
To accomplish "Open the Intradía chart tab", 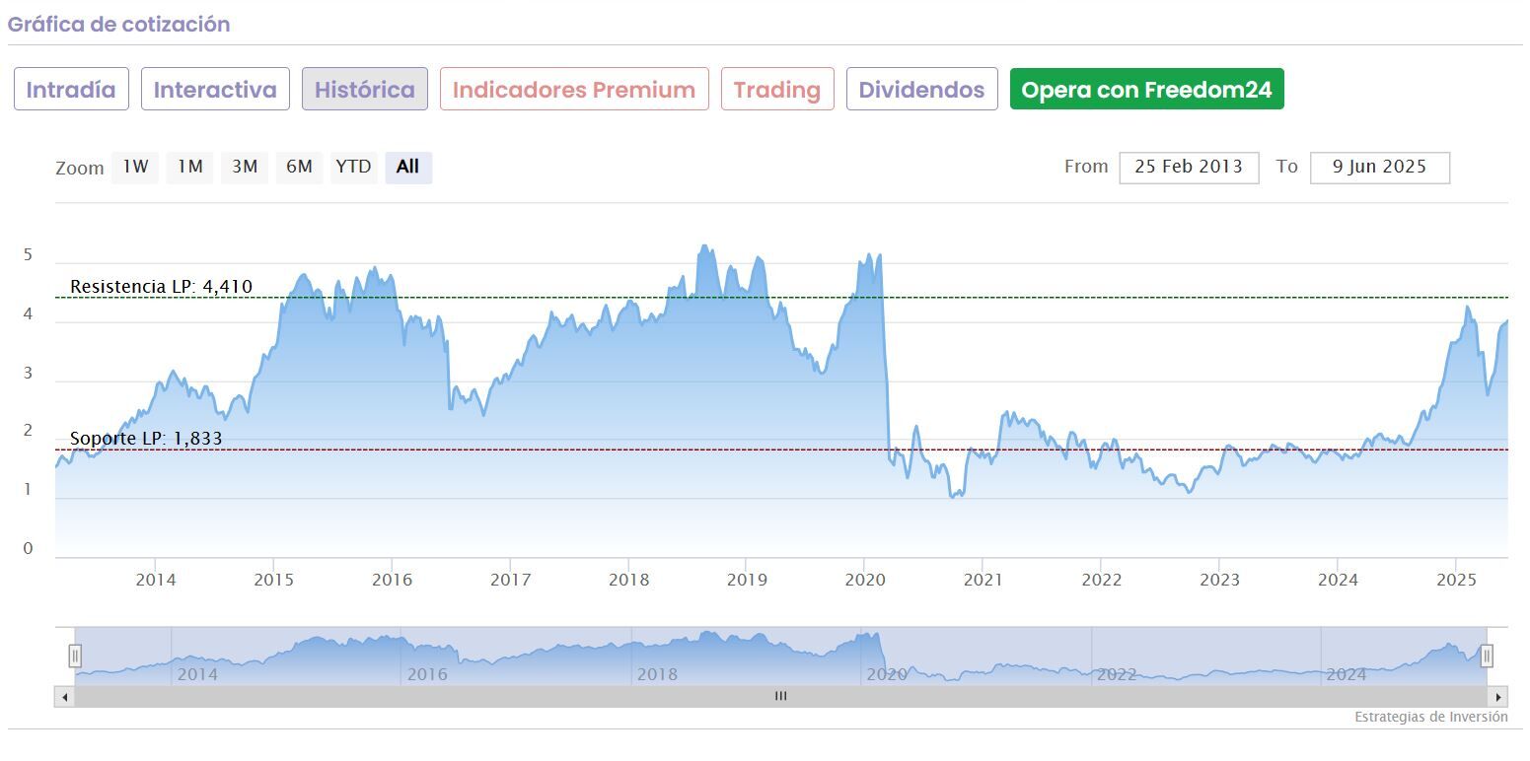I will tap(71, 90).
